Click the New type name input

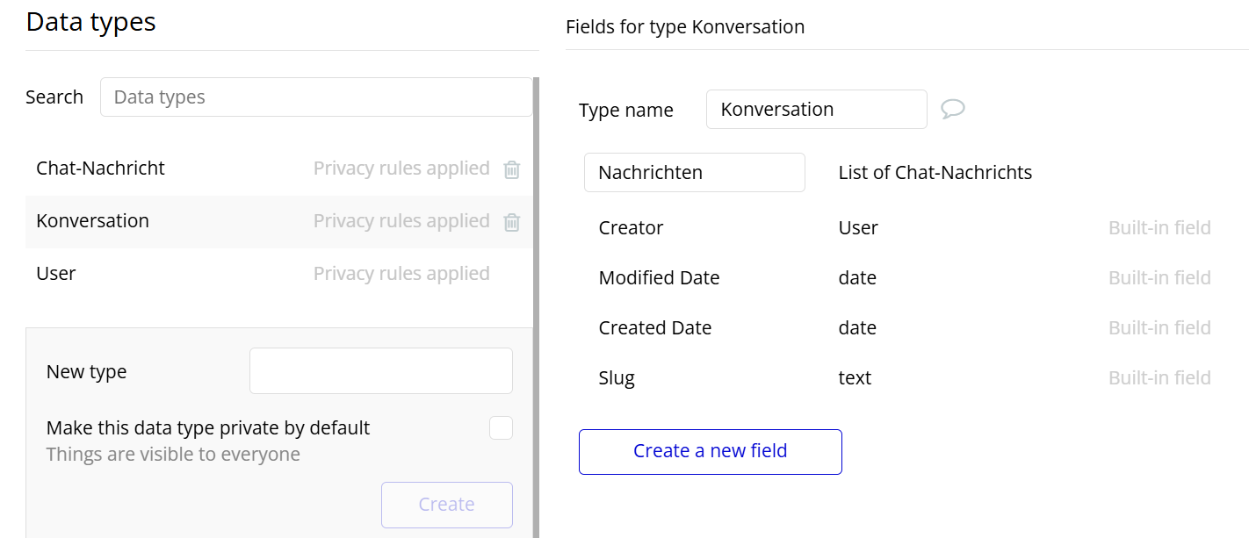click(380, 370)
